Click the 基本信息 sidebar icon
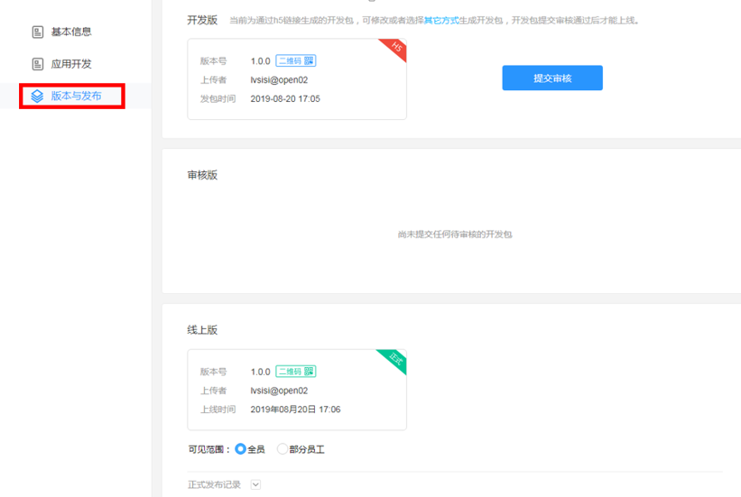The width and height of the screenshot is (741, 497). [38, 32]
